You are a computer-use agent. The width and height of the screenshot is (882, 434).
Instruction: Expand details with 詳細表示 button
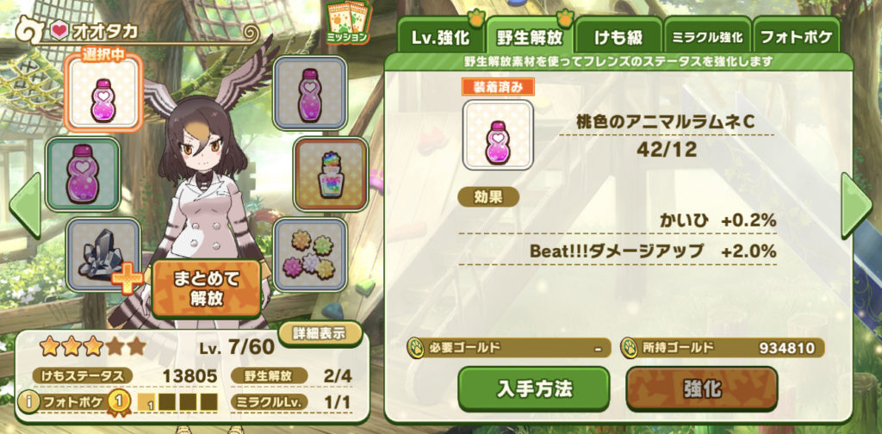coord(320,333)
